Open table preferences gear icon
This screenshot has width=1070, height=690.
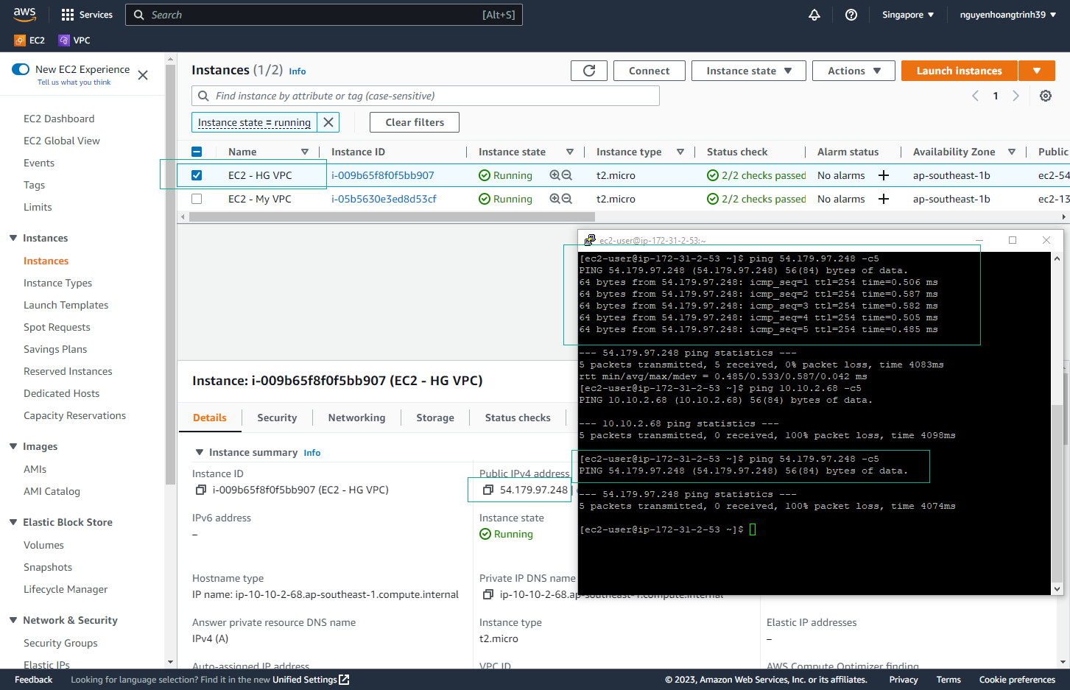point(1046,96)
